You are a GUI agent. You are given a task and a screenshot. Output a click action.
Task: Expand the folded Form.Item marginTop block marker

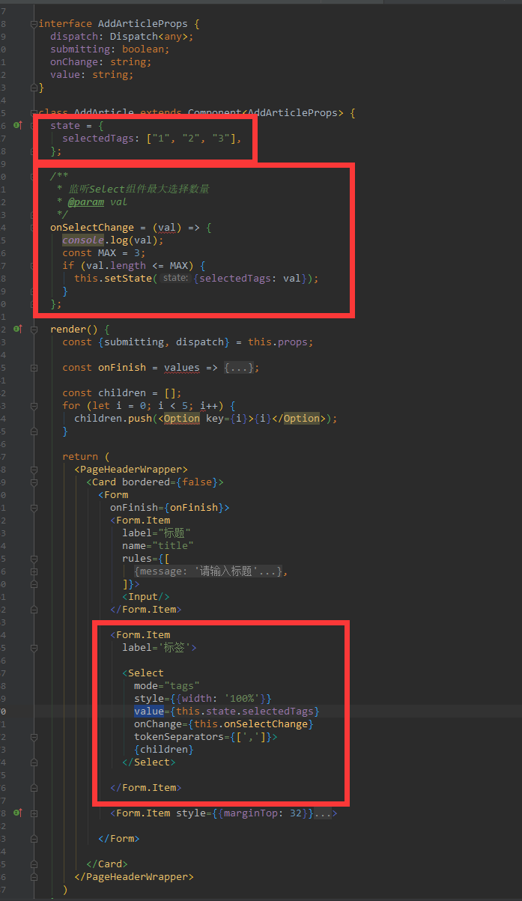tap(34, 813)
